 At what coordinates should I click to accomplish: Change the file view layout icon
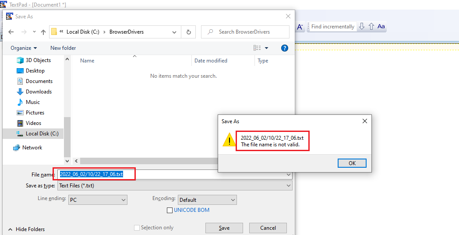257,48
